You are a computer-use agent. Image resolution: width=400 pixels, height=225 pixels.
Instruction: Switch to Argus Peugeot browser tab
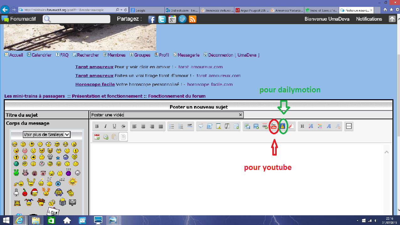tap(252, 10)
